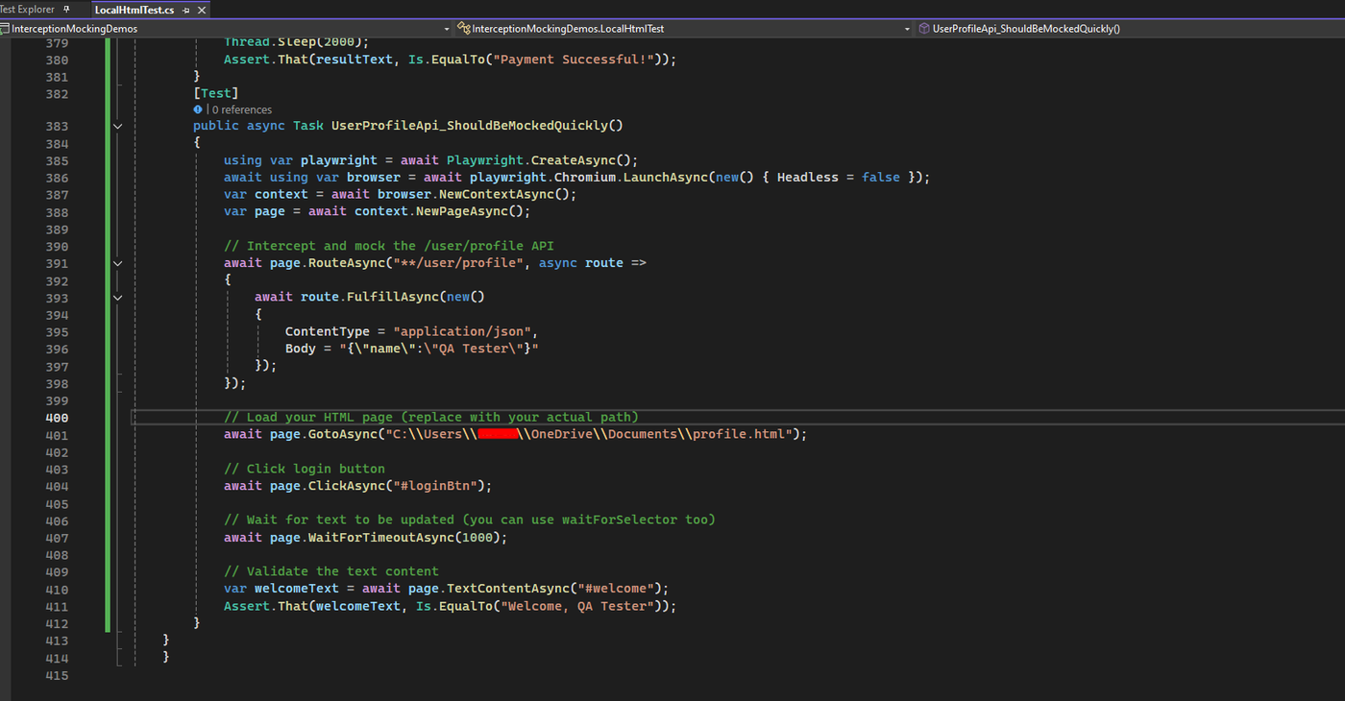The image size is (1345, 701).
Task: Click the comment "// Validate the text content"
Action: click(x=331, y=571)
